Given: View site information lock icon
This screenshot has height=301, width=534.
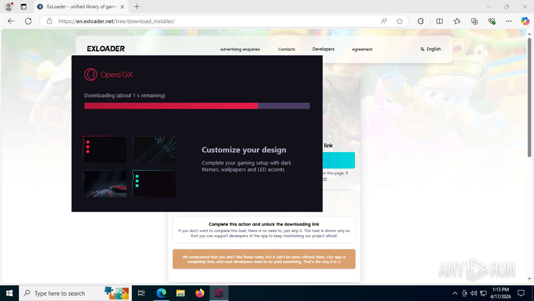Looking at the screenshot, I should point(49,21).
